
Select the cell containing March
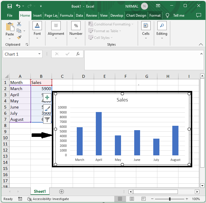coord(20,89)
